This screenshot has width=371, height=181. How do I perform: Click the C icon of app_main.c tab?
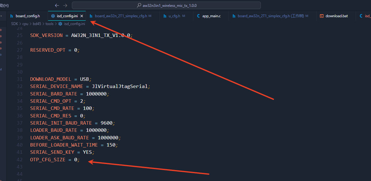point(198,16)
